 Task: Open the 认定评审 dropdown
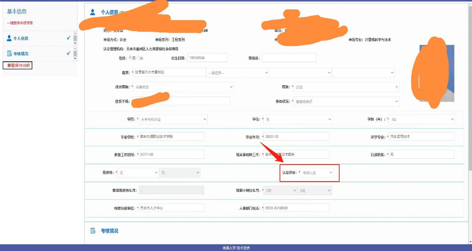click(x=317, y=173)
